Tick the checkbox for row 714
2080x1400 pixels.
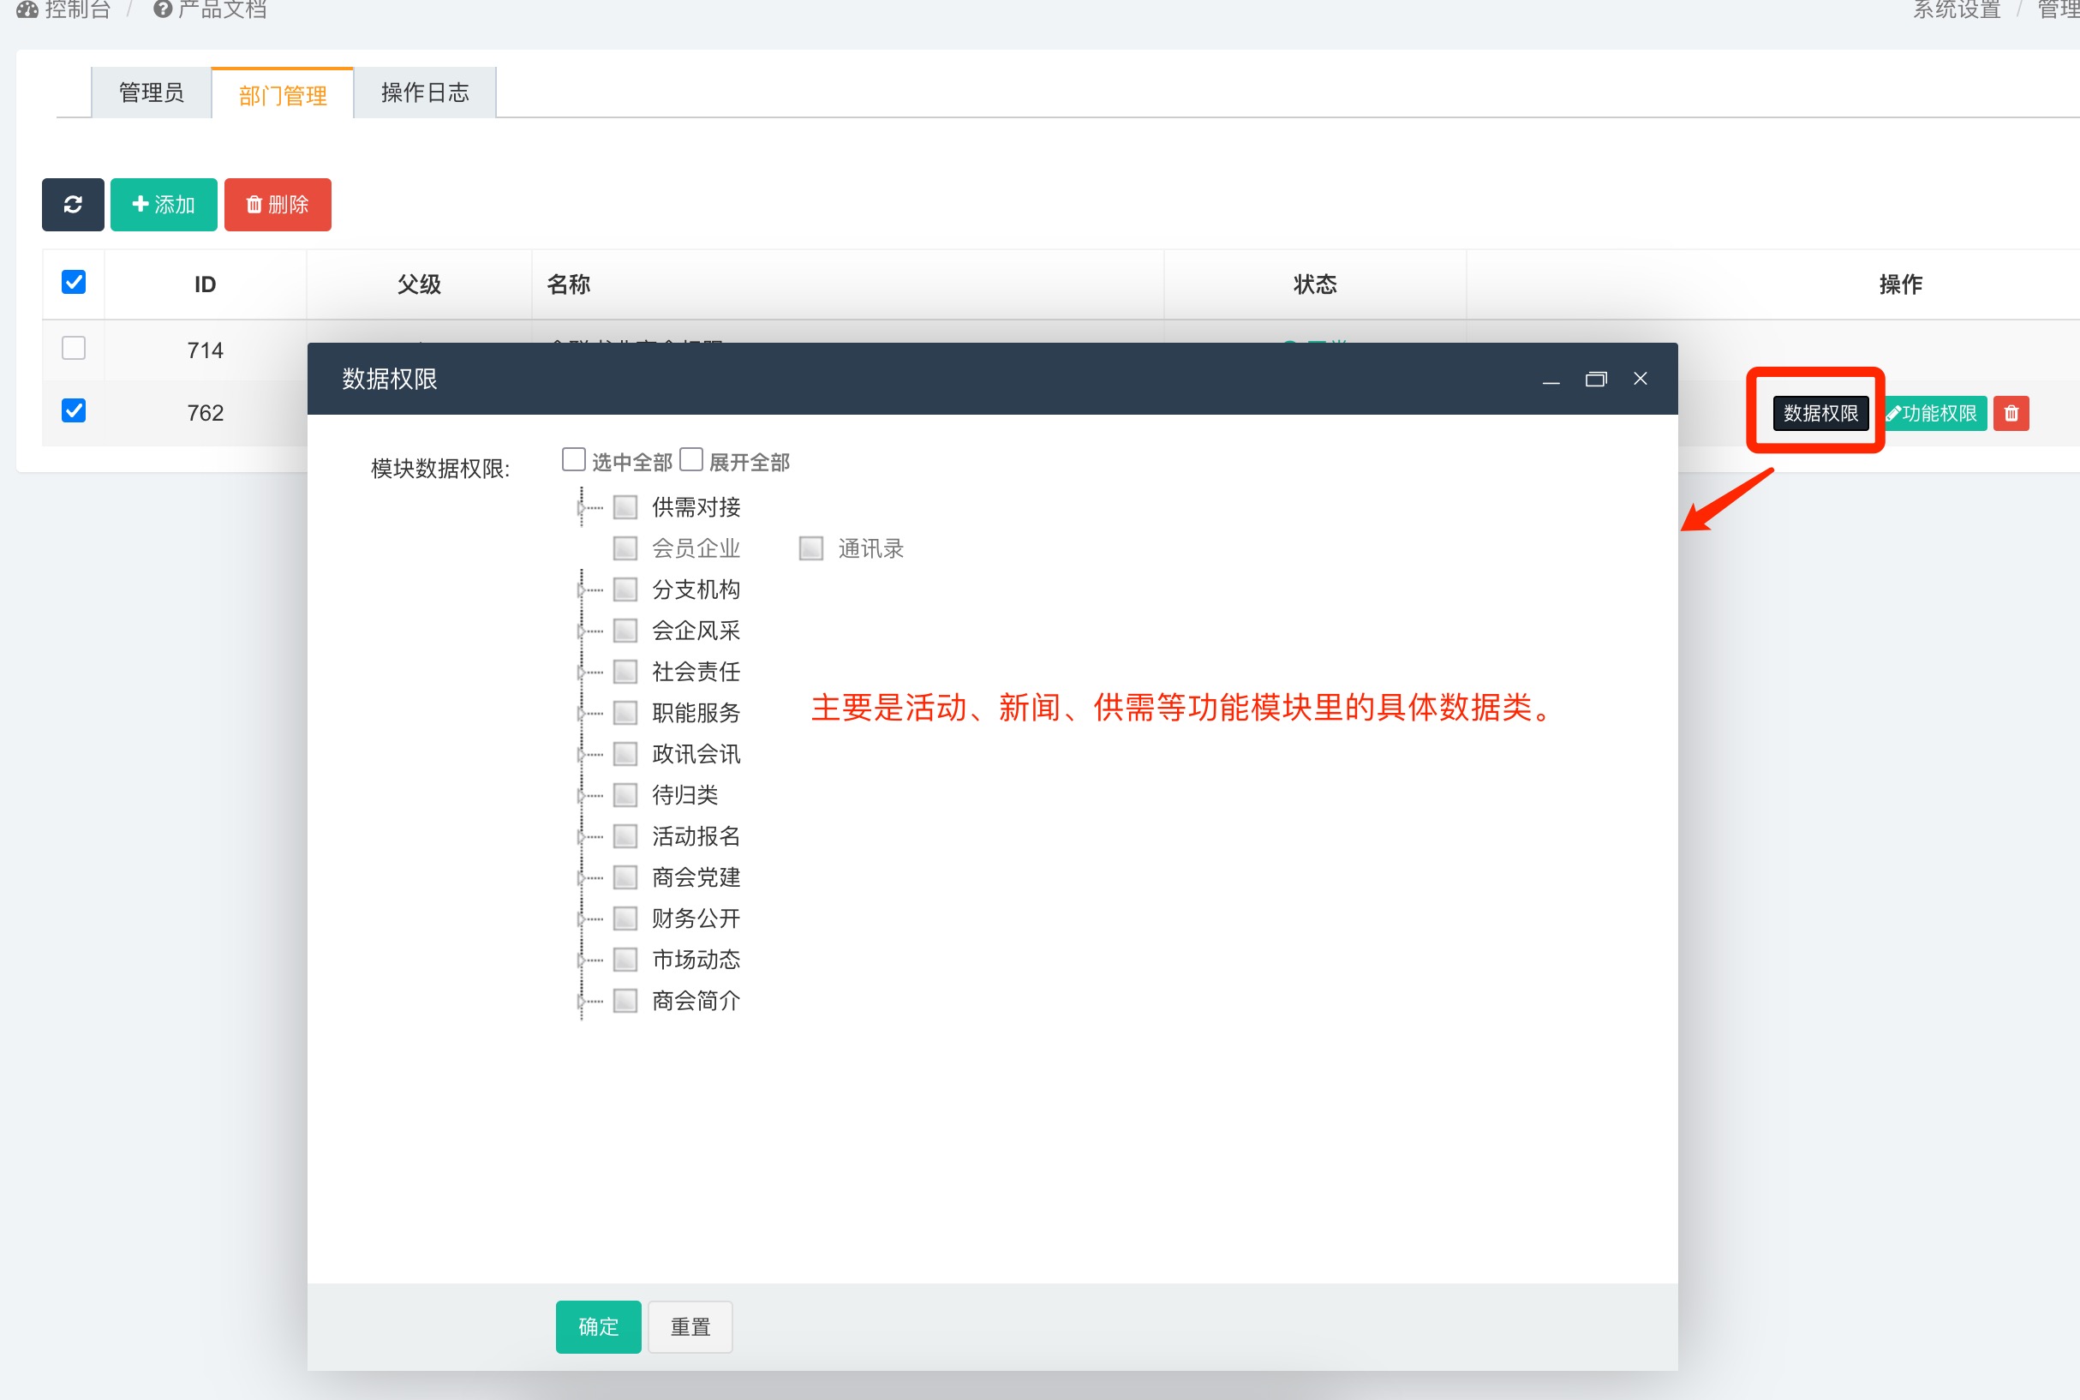(73, 347)
